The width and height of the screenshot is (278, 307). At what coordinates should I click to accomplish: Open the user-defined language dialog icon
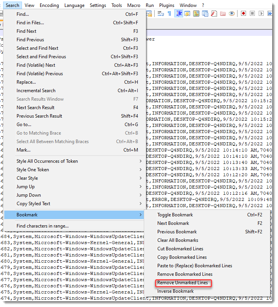187,13
